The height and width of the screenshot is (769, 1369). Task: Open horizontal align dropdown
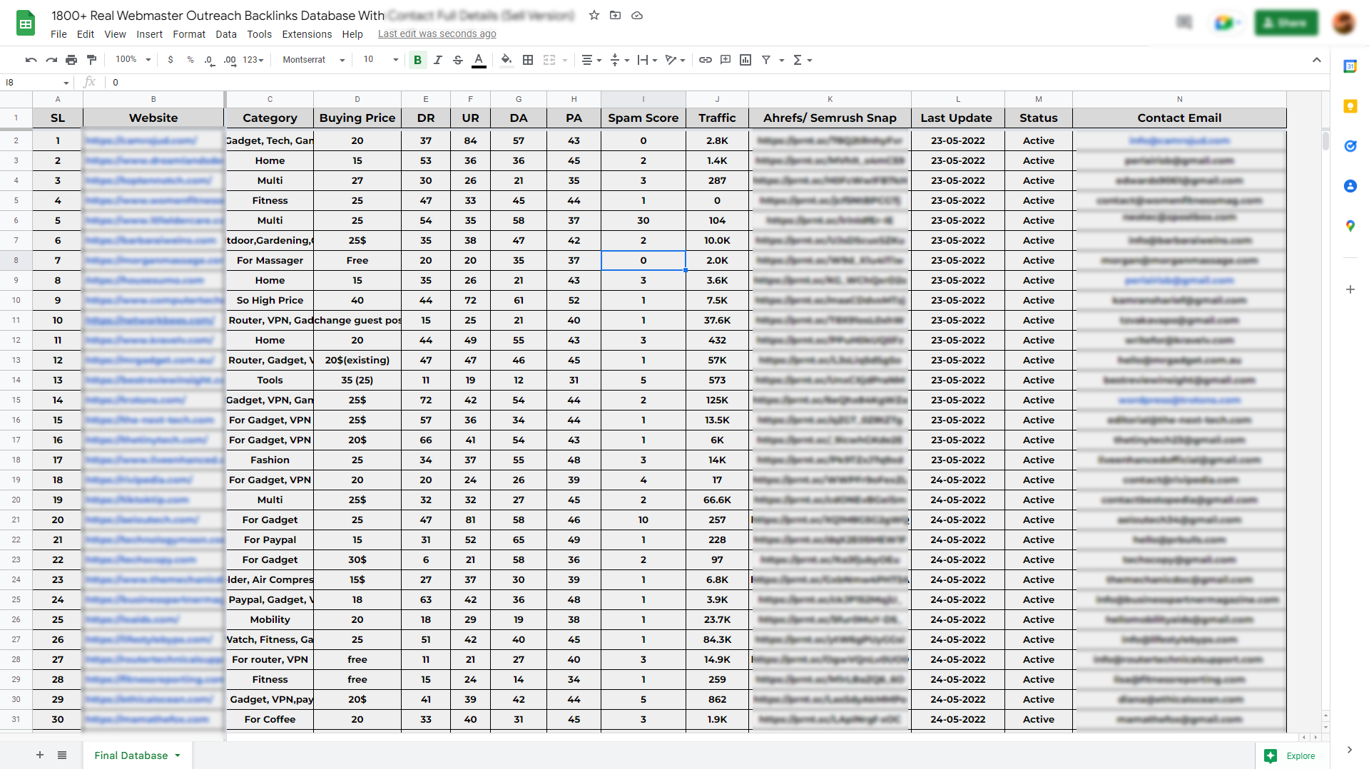click(591, 60)
